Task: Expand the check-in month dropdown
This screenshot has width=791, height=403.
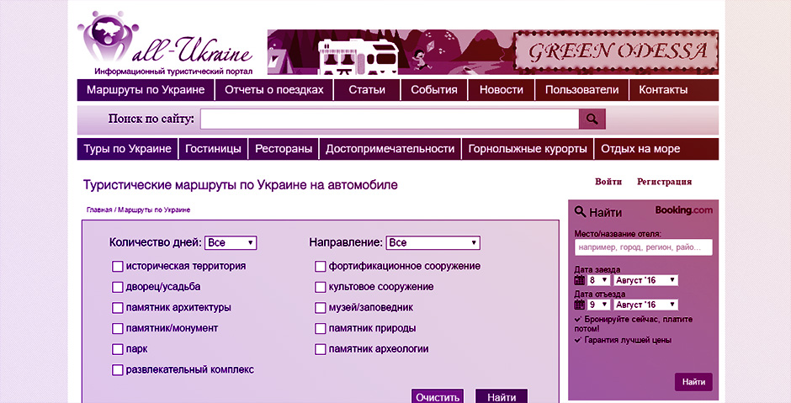Action: pyautogui.click(x=645, y=280)
